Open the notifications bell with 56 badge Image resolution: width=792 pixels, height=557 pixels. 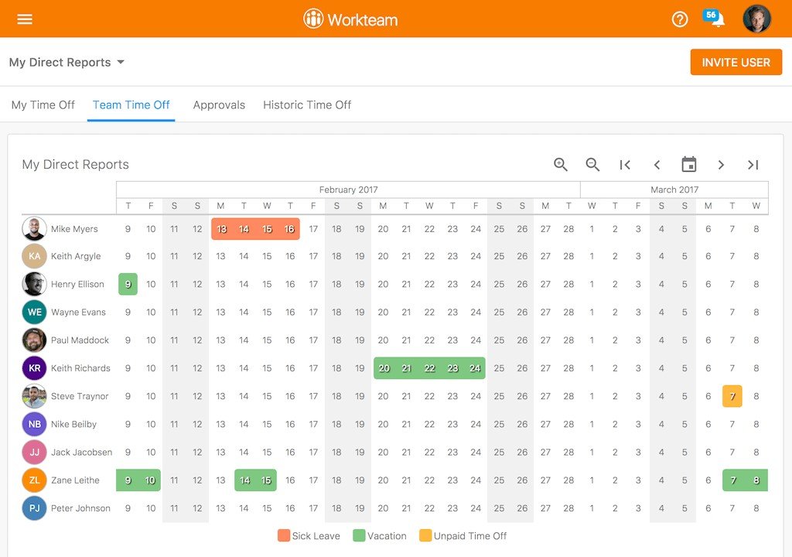pos(714,19)
